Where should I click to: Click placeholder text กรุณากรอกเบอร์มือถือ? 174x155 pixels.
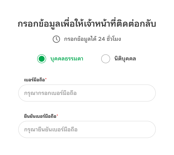tap(50, 93)
